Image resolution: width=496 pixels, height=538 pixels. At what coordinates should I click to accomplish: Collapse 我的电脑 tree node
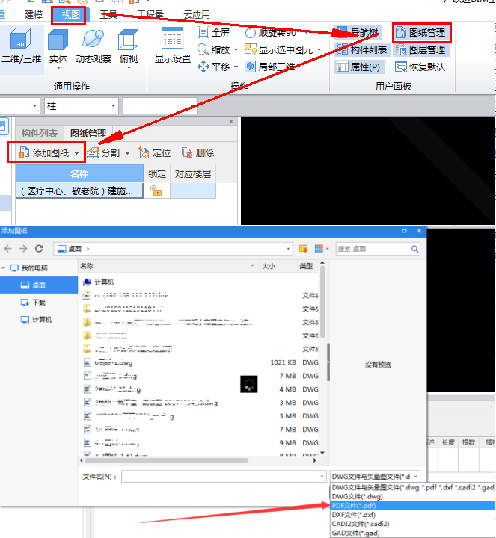pos(4,268)
